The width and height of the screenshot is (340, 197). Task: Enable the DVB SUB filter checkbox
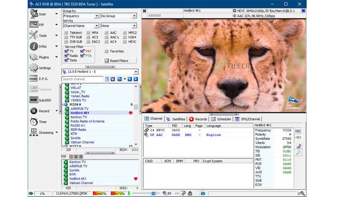[66, 42]
